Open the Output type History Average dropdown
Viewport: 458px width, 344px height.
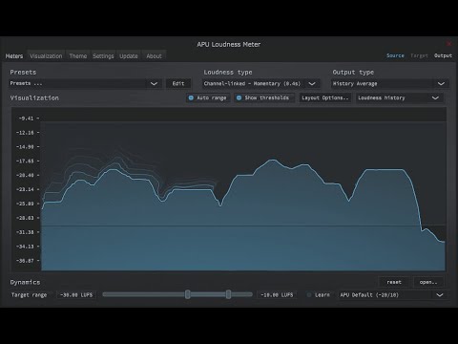(390, 84)
